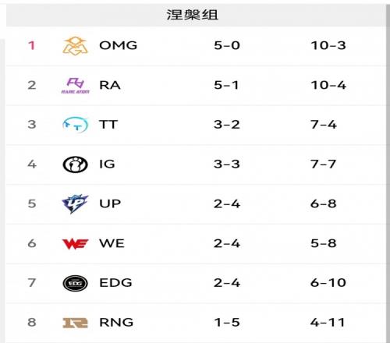Select the 涅槃组 group header
Viewport: 390px width, 343px height.
193,15
